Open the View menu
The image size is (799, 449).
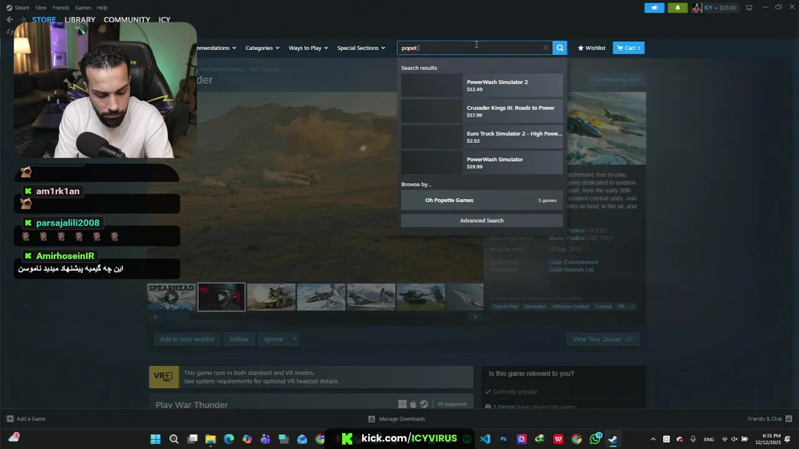[41, 7]
